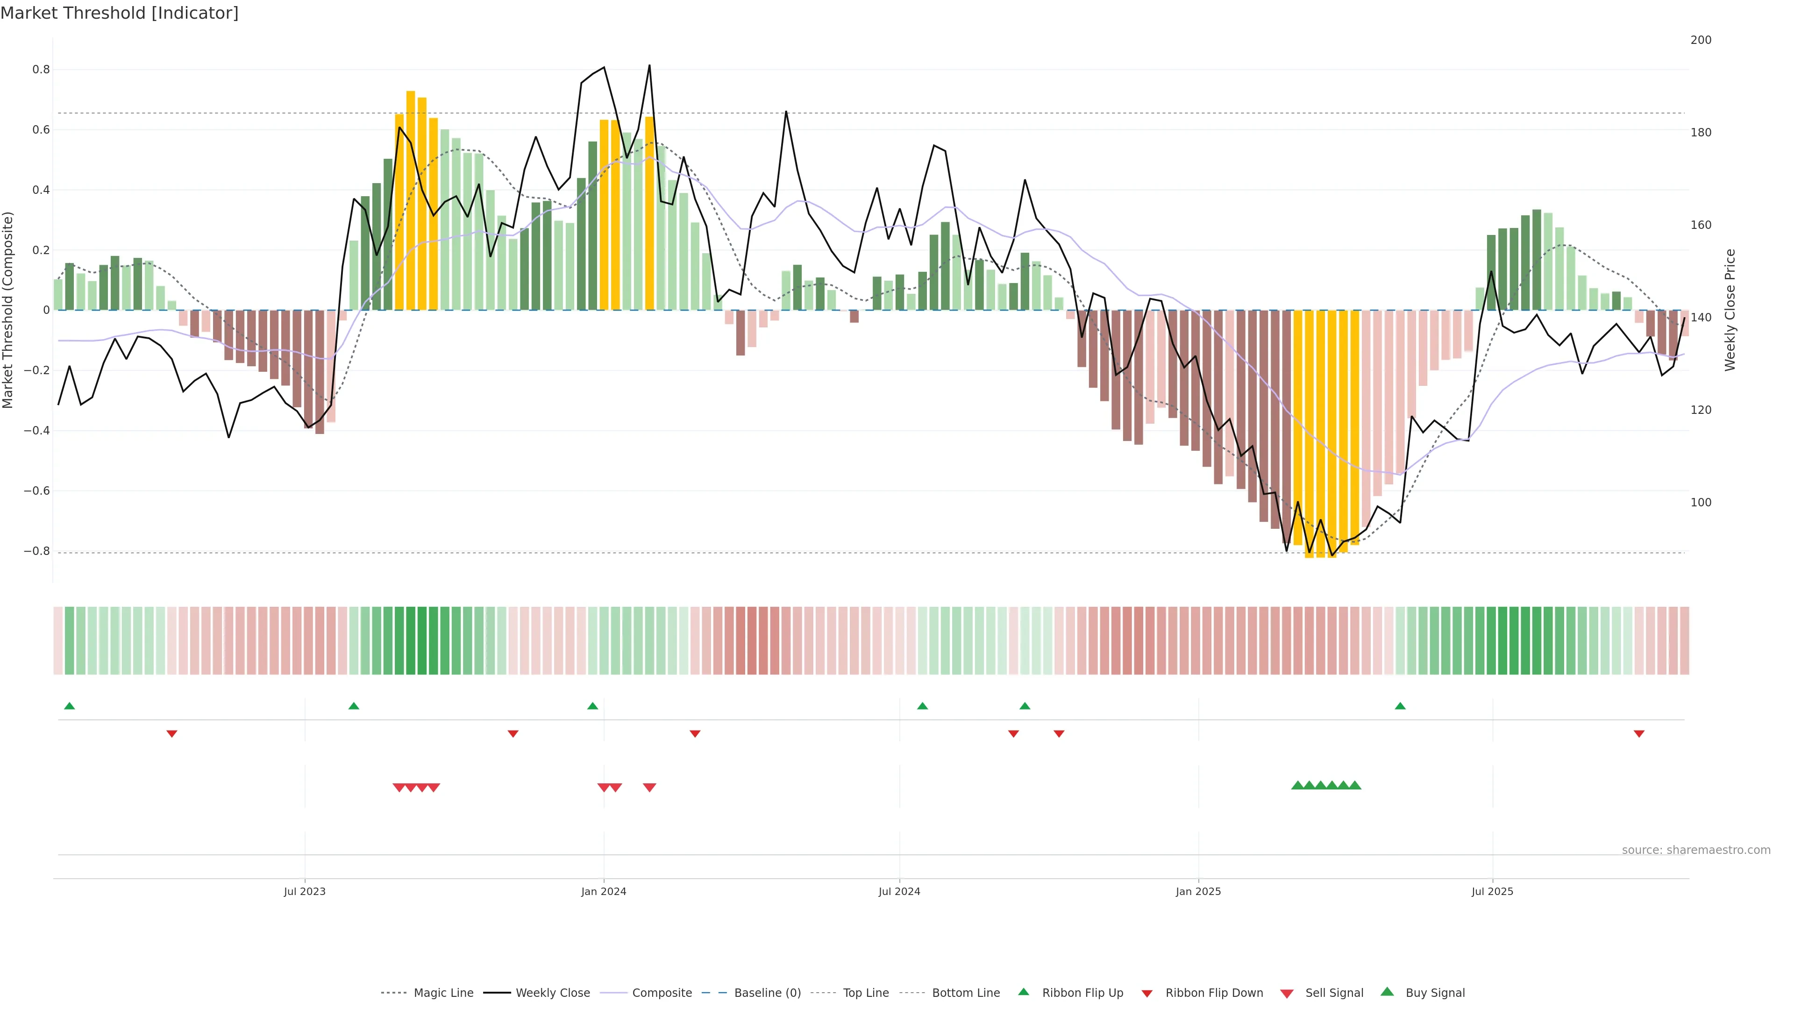Click the Sell Signal legend triangle icon

coord(1287,993)
